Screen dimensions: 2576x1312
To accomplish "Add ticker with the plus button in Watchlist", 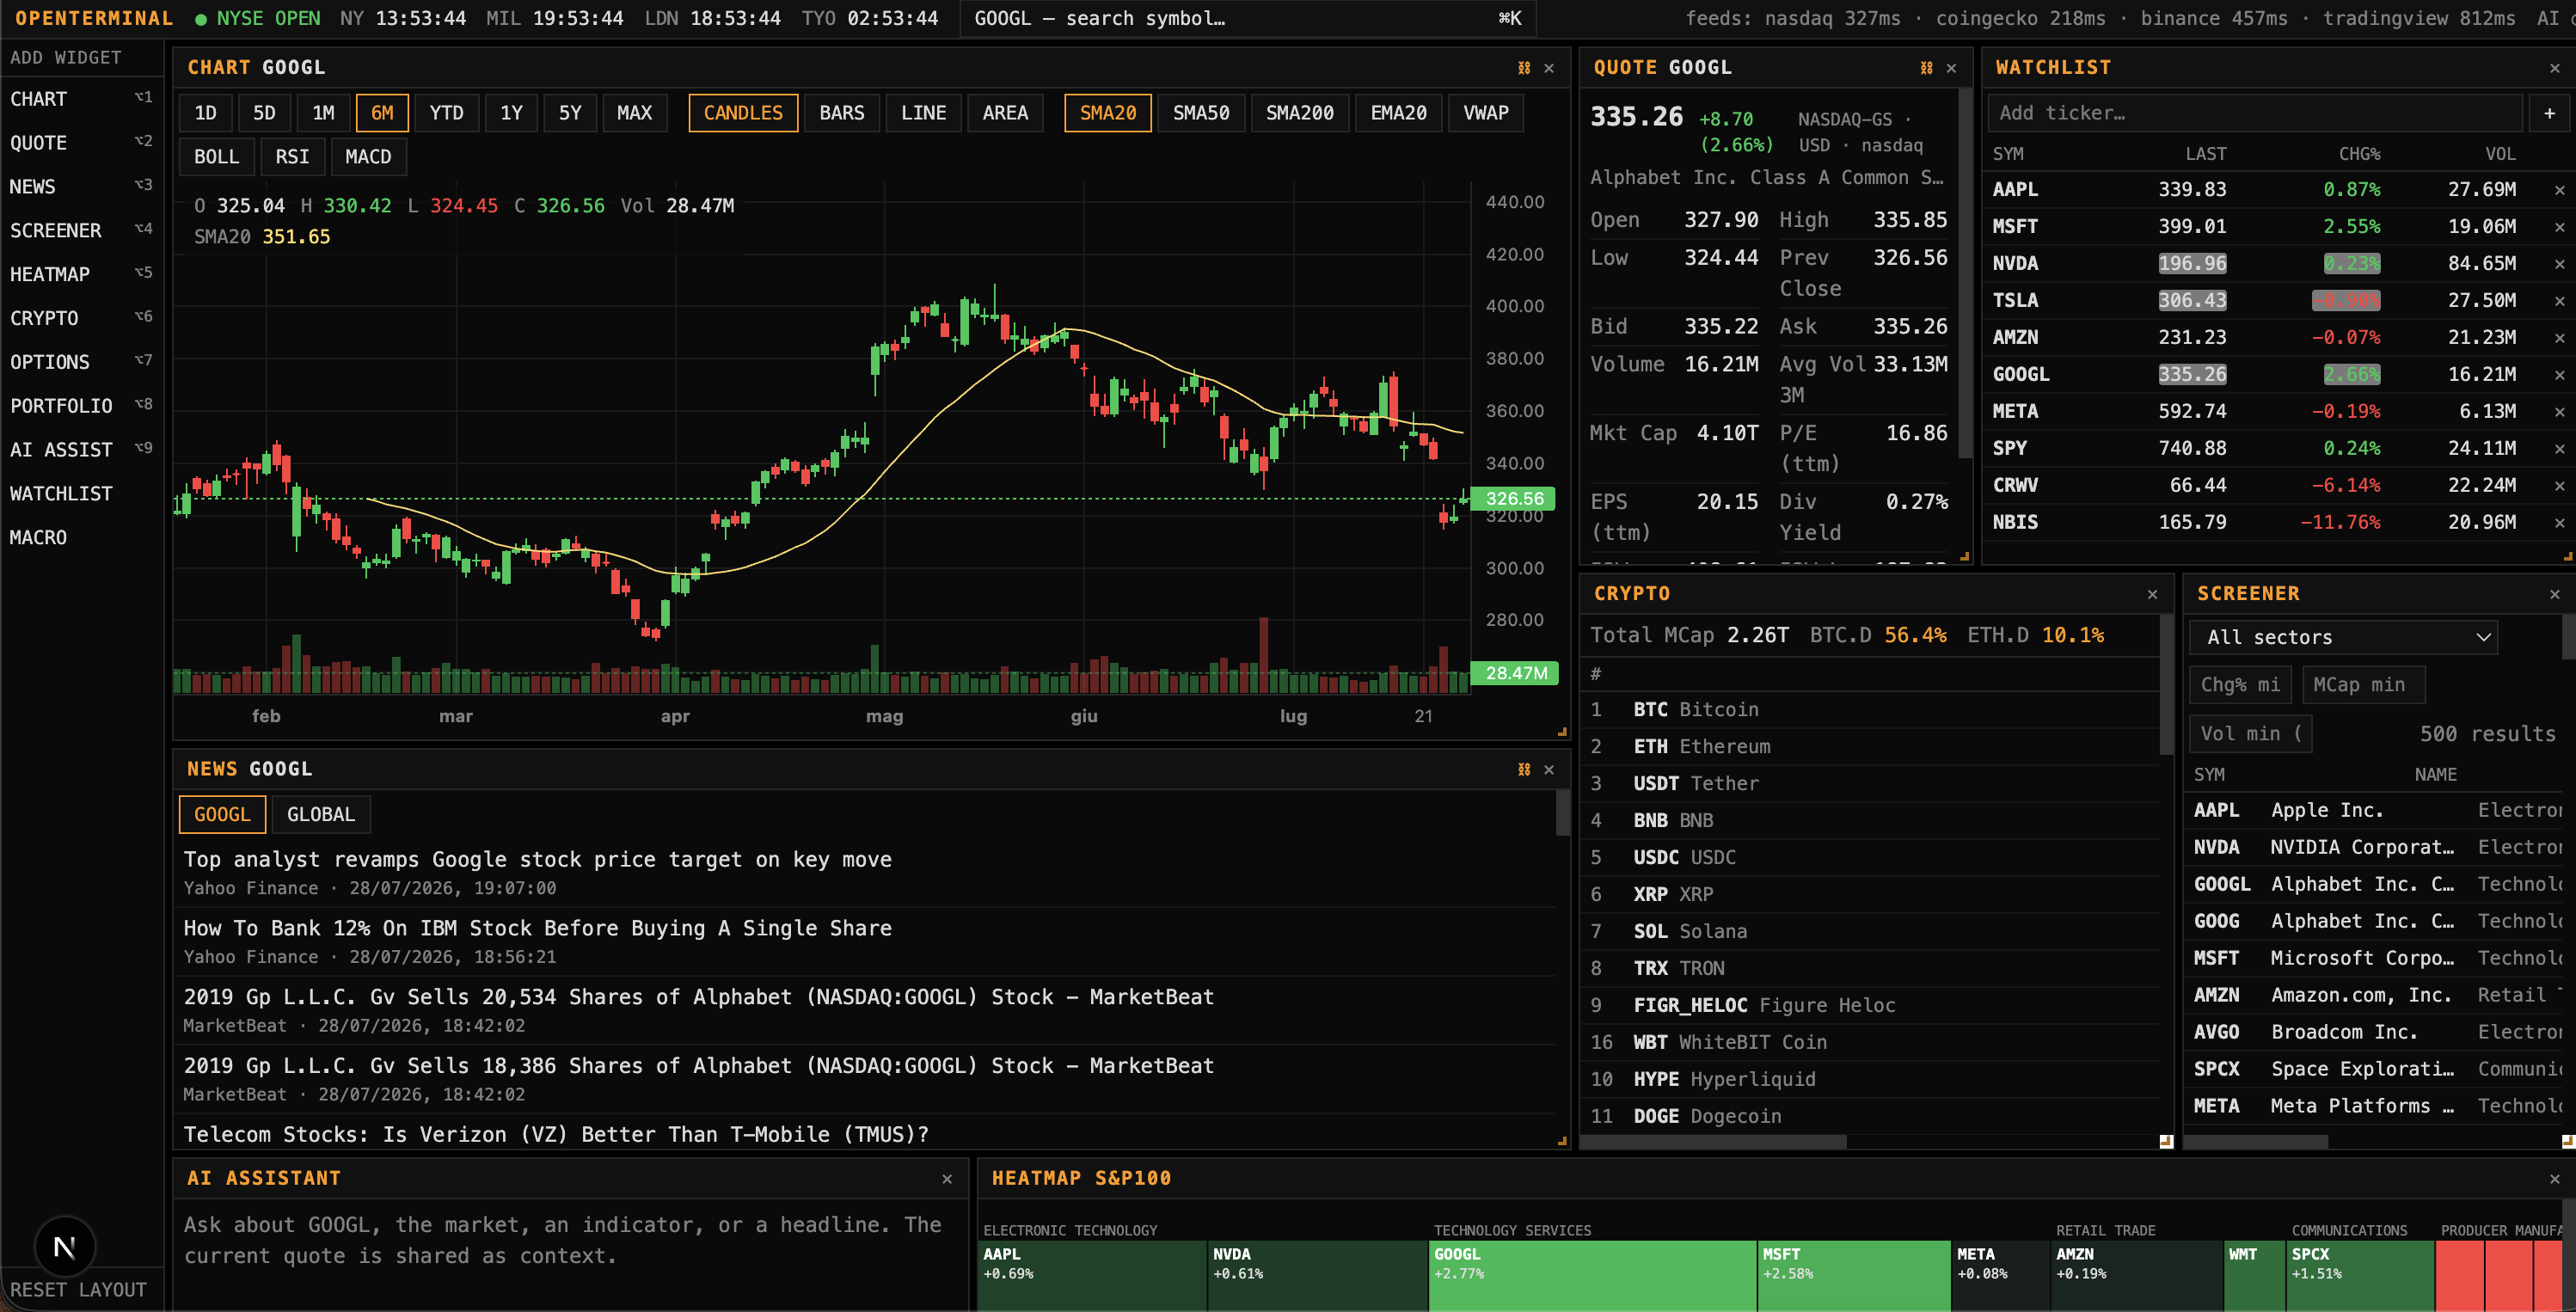I will coord(2549,113).
